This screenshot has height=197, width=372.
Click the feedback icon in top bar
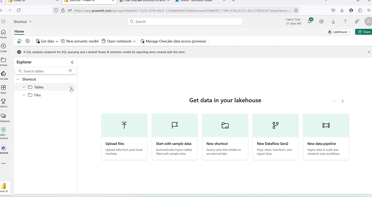coord(357,22)
